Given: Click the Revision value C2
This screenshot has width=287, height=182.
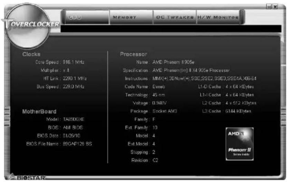Looking at the screenshot, I should [x=155, y=160].
